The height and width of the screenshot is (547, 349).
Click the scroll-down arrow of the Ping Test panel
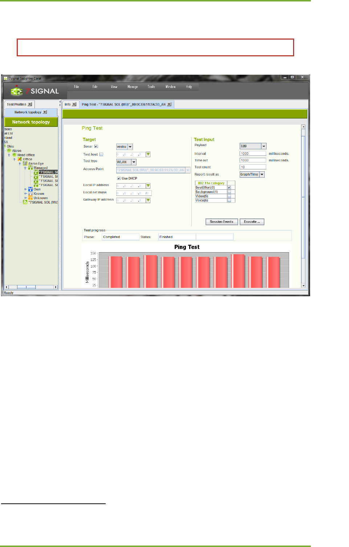(304, 286)
